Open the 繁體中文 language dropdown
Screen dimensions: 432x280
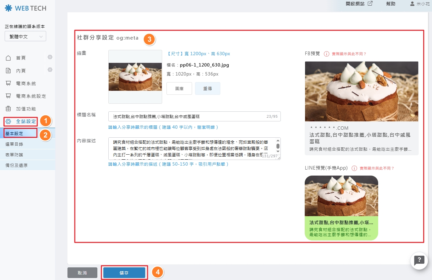[x=25, y=37]
